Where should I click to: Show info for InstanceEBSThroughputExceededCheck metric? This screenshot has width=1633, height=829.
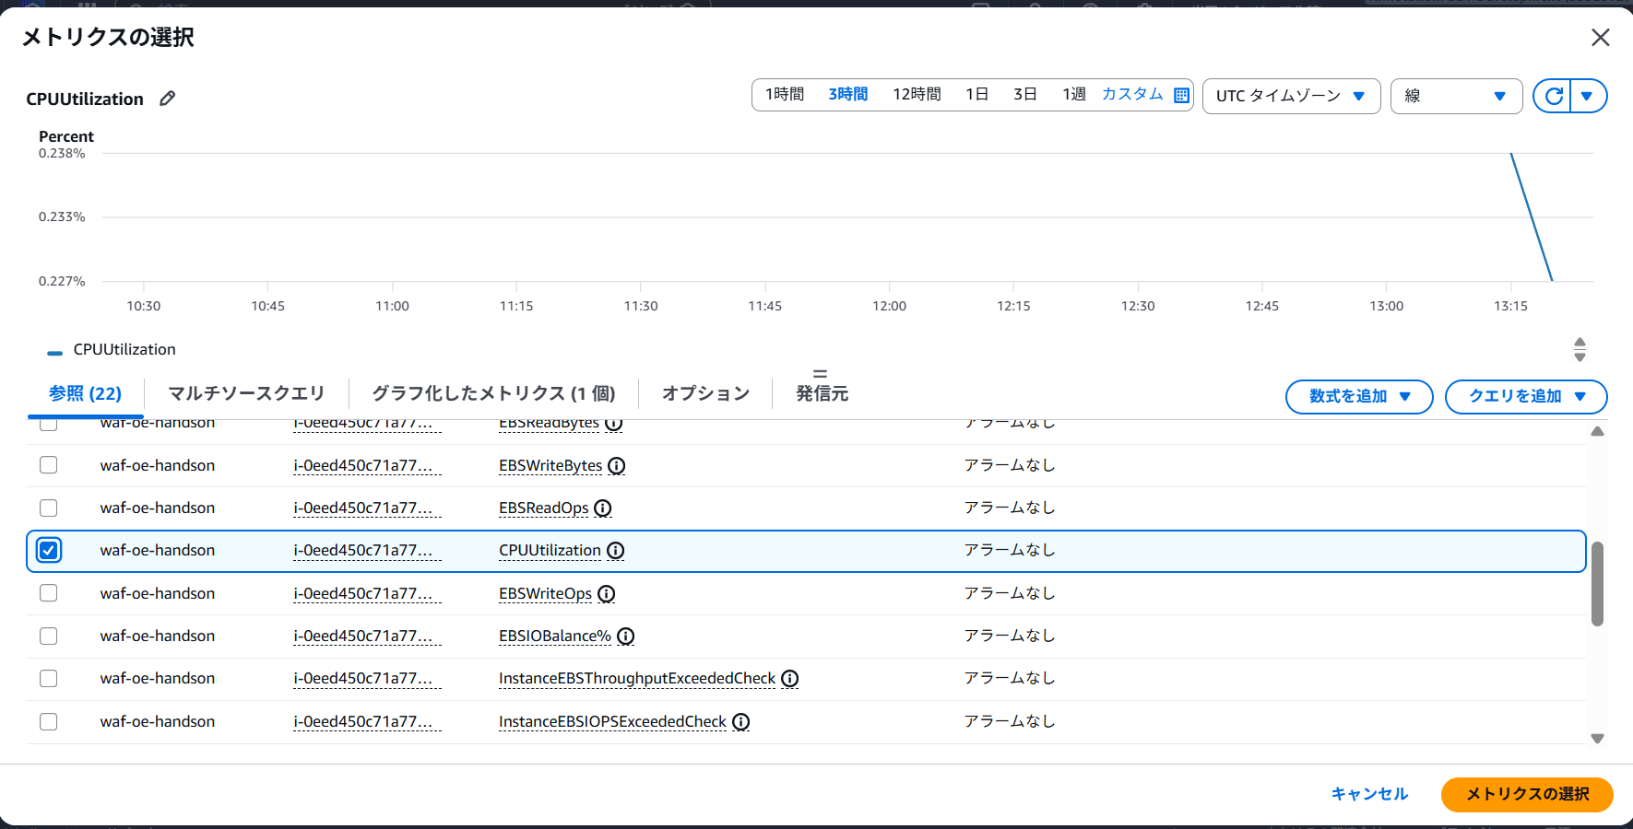click(x=790, y=679)
